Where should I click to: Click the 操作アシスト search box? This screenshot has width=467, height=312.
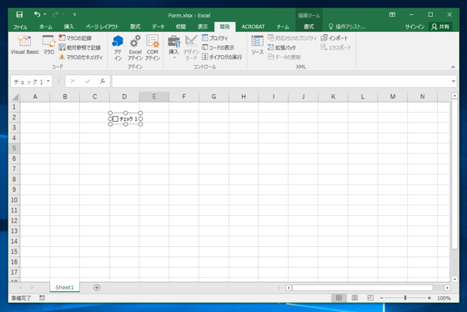click(x=347, y=27)
